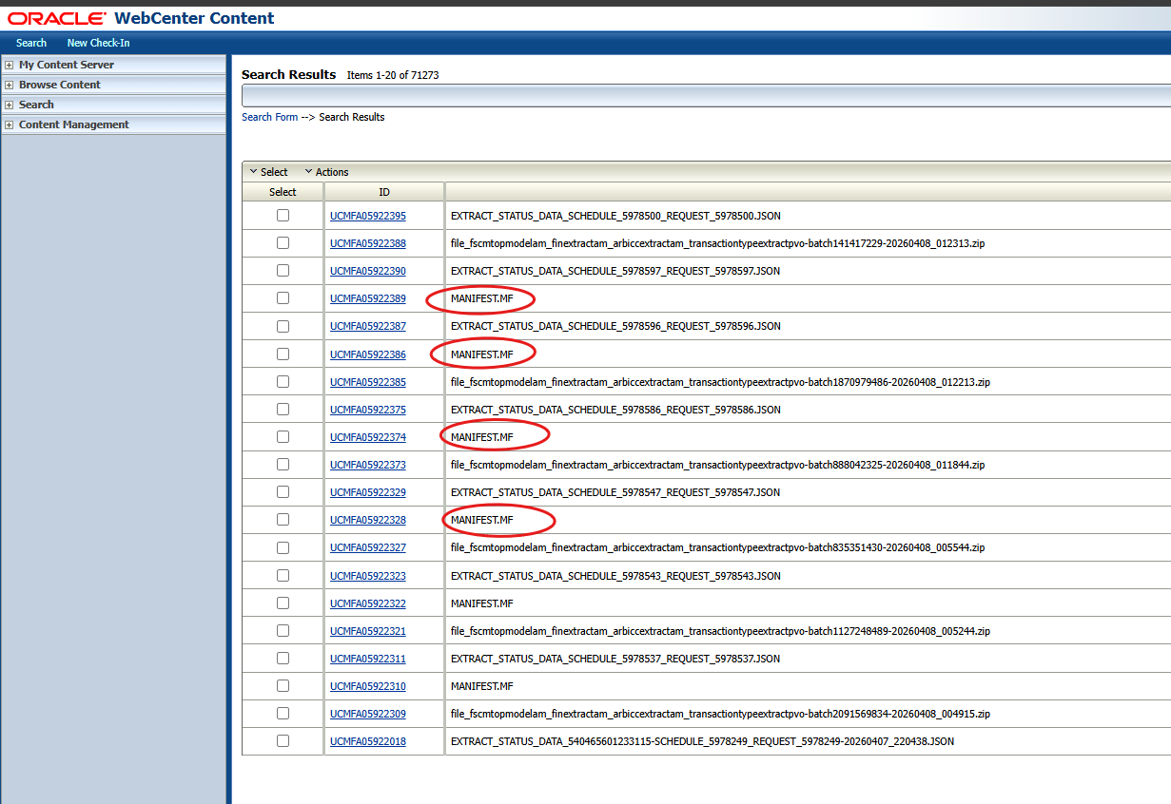The height and width of the screenshot is (804, 1171).
Task: Tick checkbox for UCMFA05922388 row
Action: tap(283, 243)
